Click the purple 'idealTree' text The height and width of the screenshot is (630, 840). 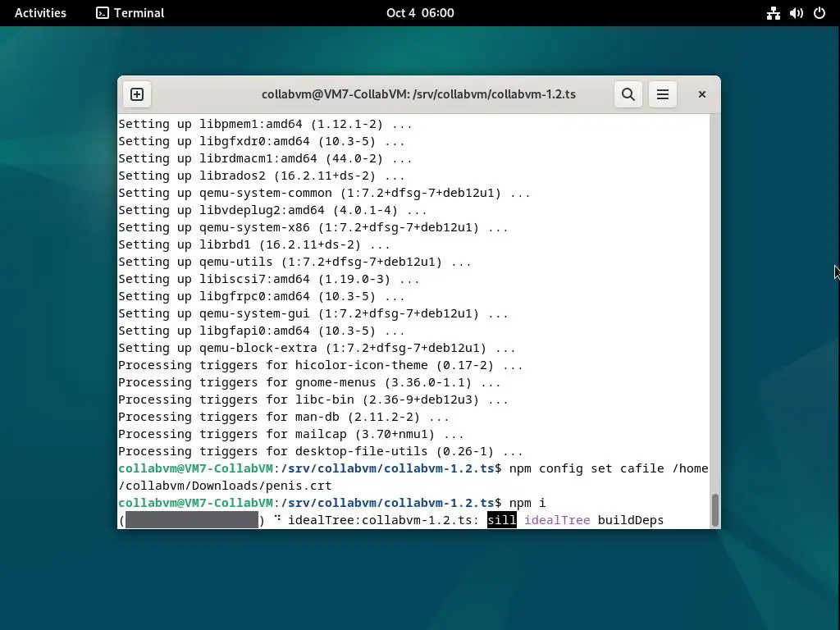557,519
